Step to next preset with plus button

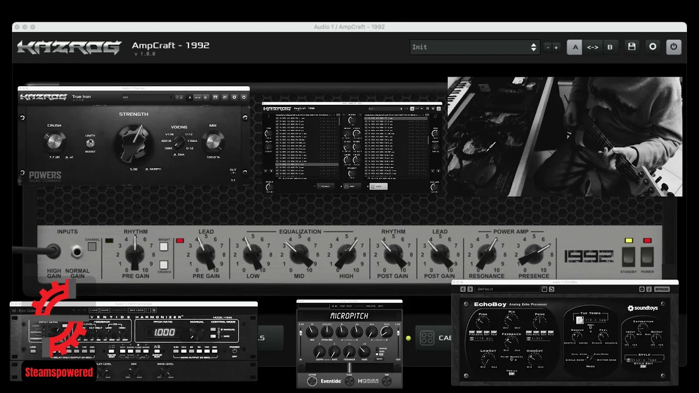pos(556,47)
